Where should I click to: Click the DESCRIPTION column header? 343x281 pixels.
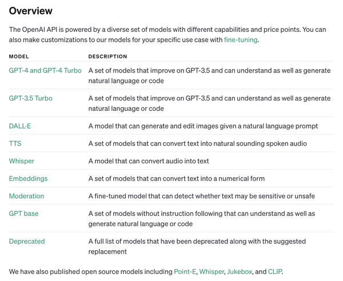107,57
